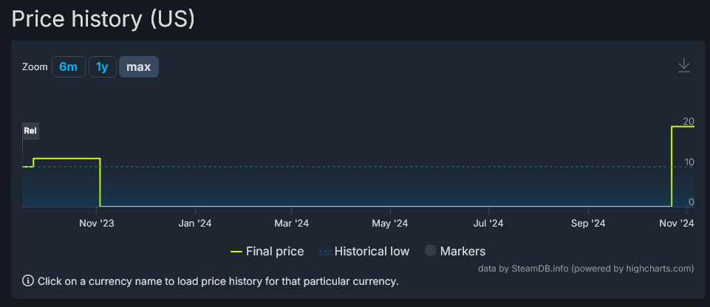
Task: Click the Sep '24 x-axis label
Action: [x=588, y=223]
